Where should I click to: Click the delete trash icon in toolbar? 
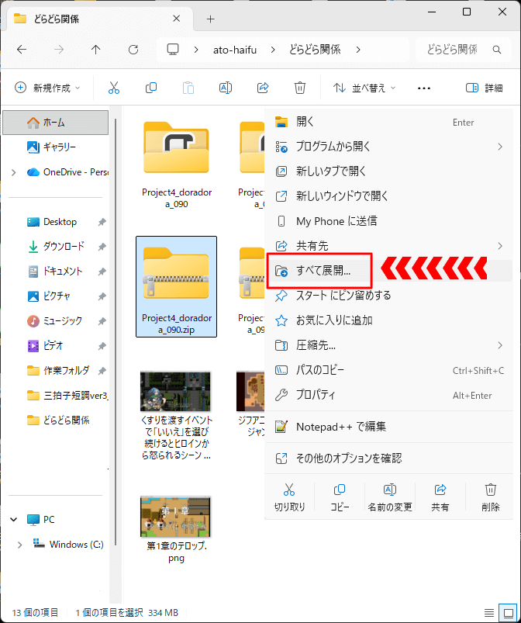[x=300, y=88]
